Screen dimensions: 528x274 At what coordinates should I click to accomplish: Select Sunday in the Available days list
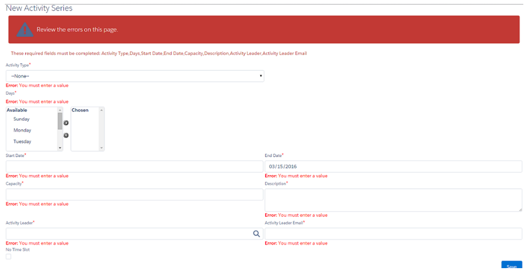point(22,119)
